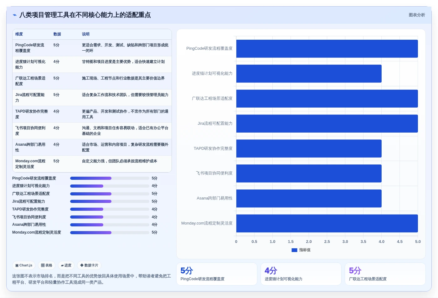
Task: Select the 表格 tag chip
Action: tap(47, 265)
